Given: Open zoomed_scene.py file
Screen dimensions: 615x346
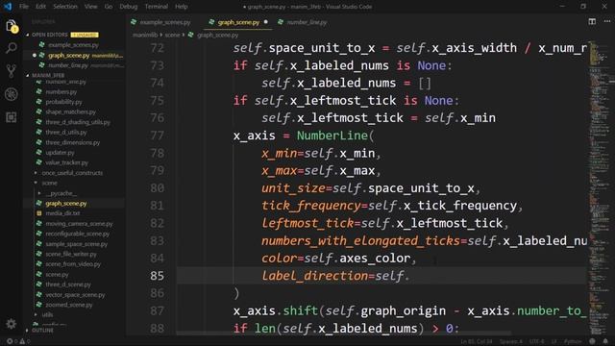Looking at the screenshot, I should click(x=68, y=305).
